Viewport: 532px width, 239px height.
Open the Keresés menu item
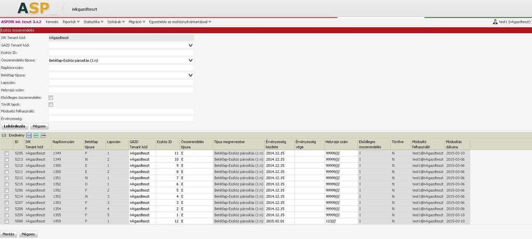[x=51, y=22]
